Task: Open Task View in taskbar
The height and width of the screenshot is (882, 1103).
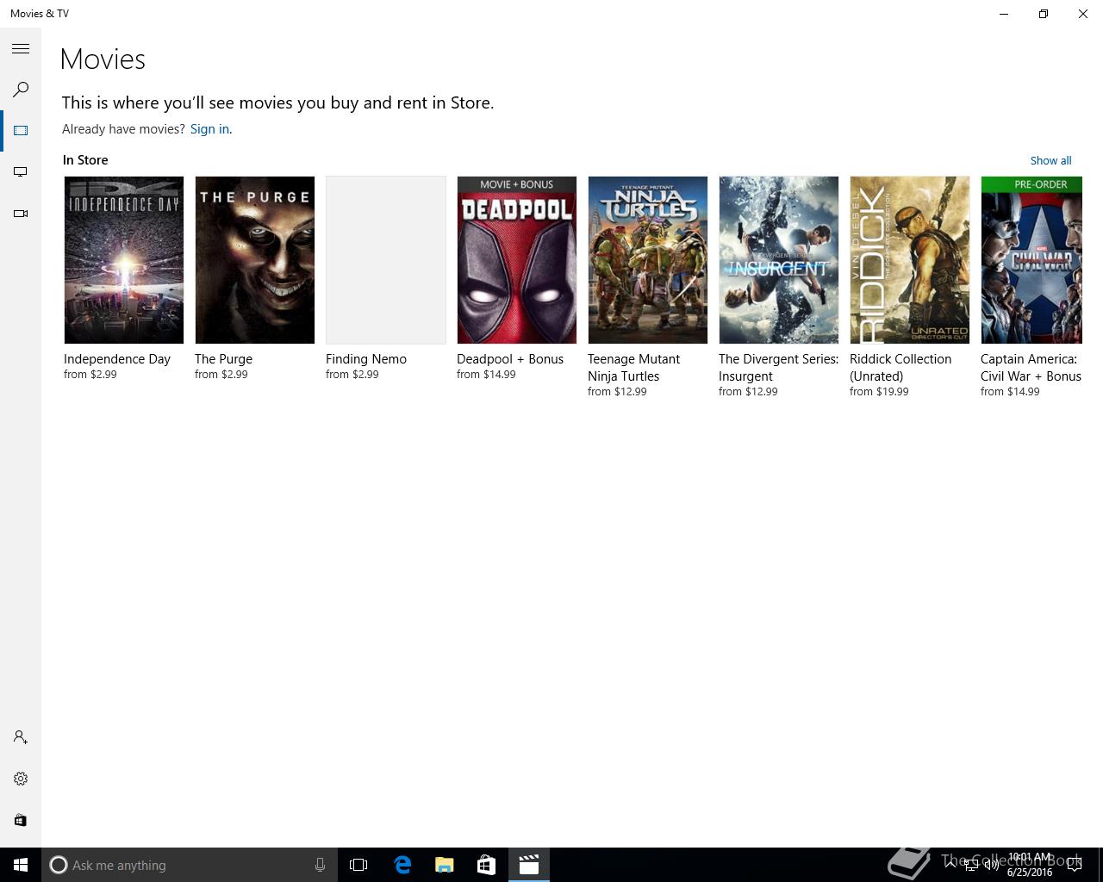Action: tap(358, 865)
